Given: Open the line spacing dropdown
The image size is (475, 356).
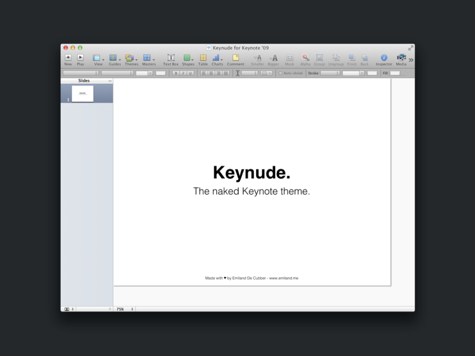Looking at the screenshot, I should point(249,73).
